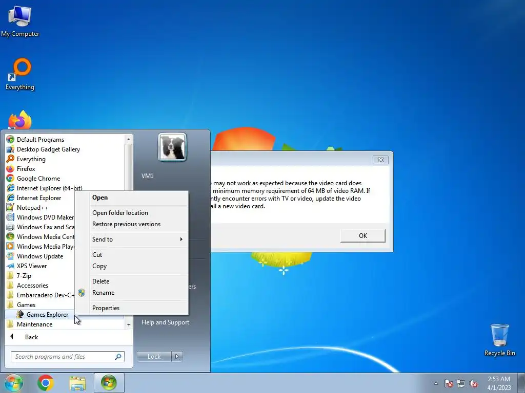Launch Windows Media Center from Start menu

click(x=40, y=236)
